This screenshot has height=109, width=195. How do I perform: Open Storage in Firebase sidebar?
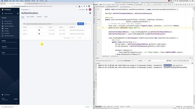coord(6,28)
